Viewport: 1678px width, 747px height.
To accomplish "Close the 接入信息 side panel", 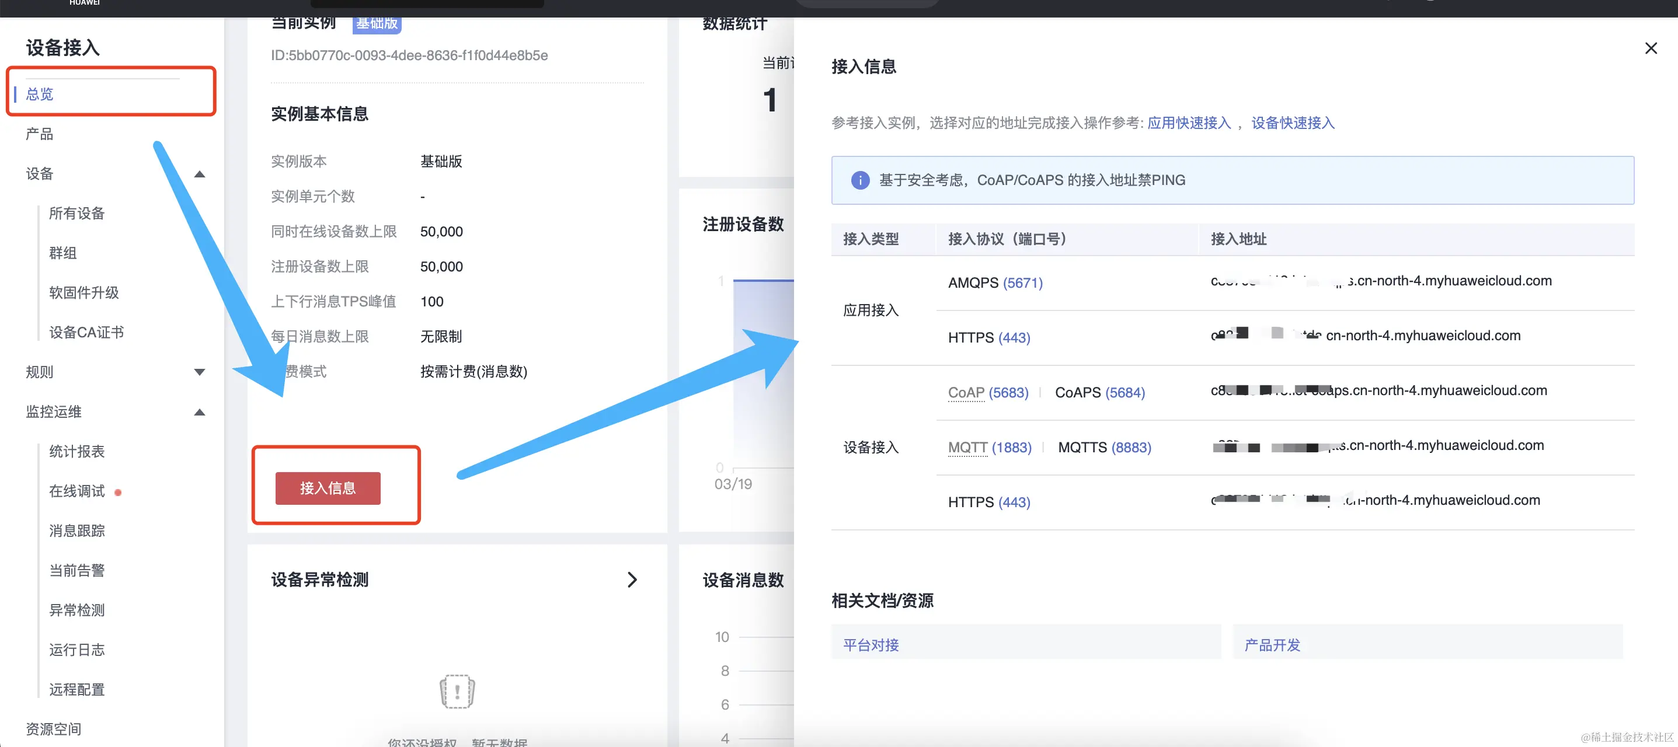I will pos(1651,47).
